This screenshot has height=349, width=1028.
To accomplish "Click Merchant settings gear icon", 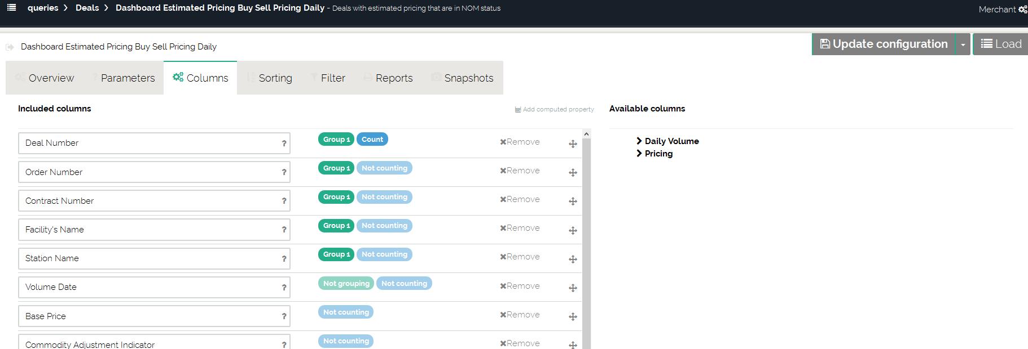I will [x=1022, y=10].
